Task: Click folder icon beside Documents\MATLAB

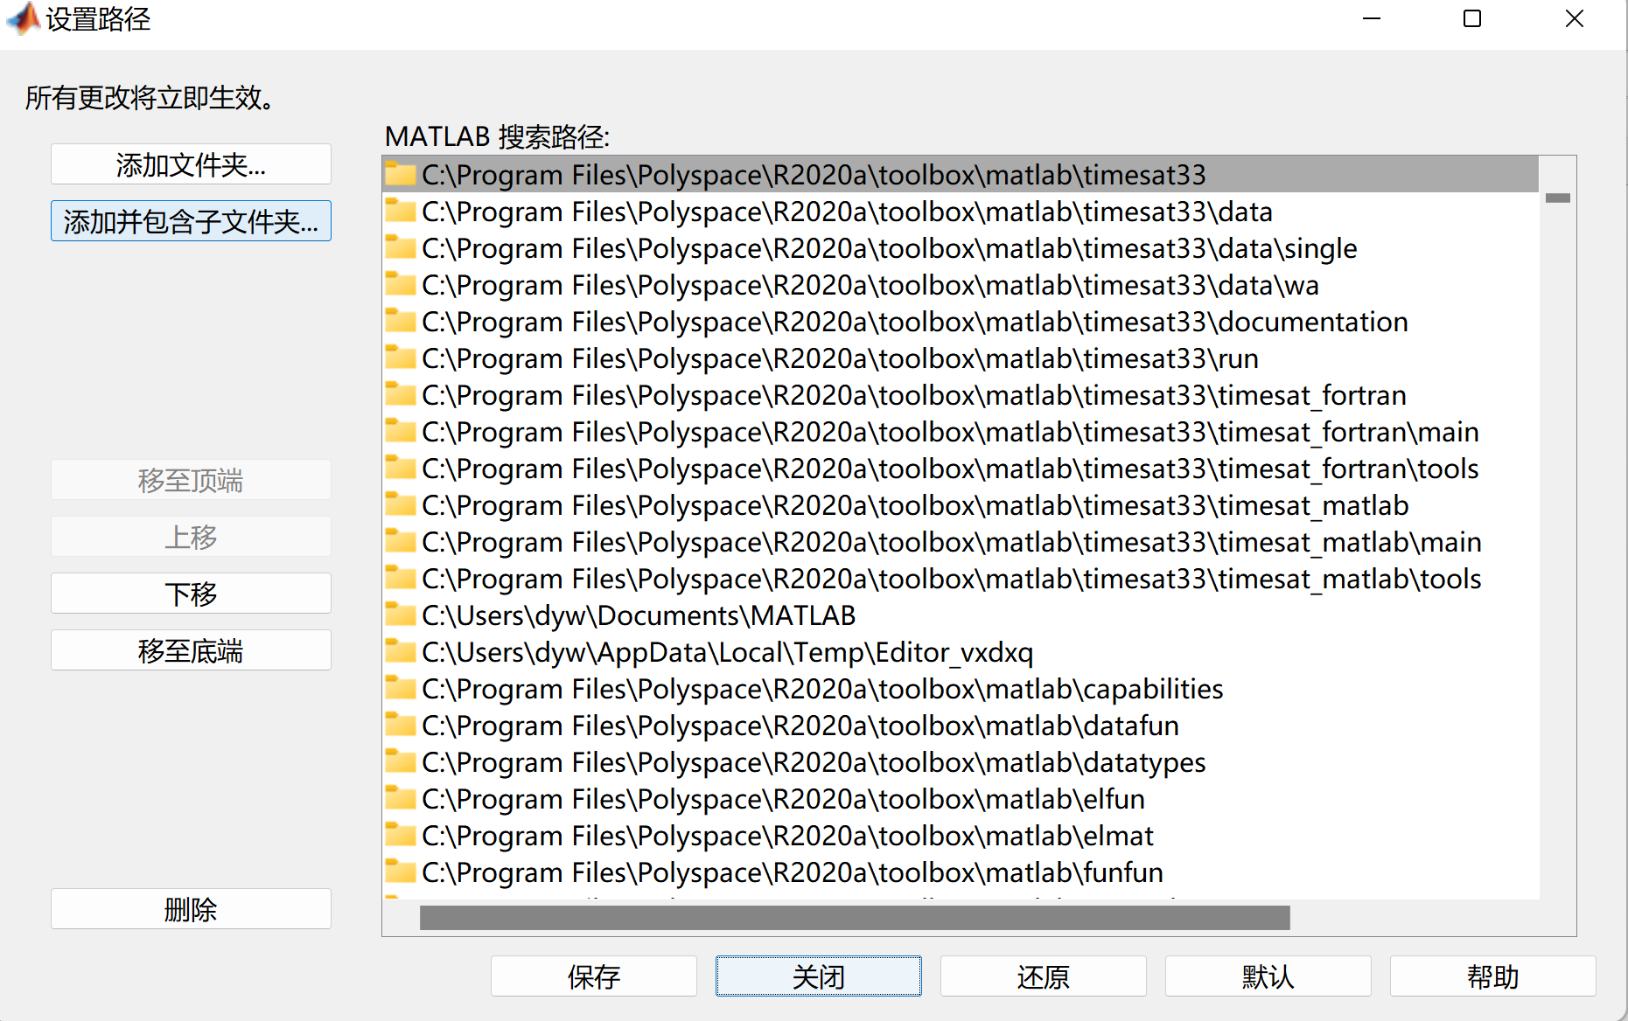Action: (401, 615)
